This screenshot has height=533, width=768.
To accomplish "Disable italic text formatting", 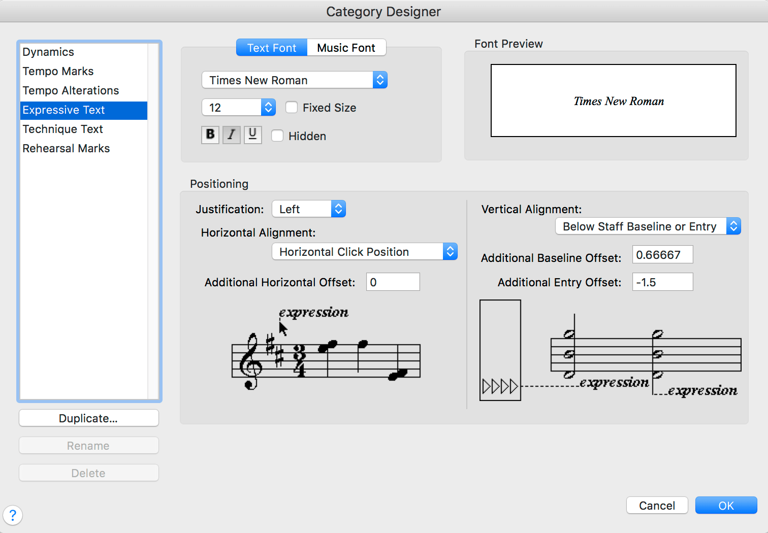I will (x=231, y=135).
